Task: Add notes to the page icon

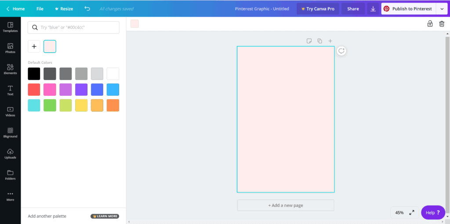Action: [309, 41]
